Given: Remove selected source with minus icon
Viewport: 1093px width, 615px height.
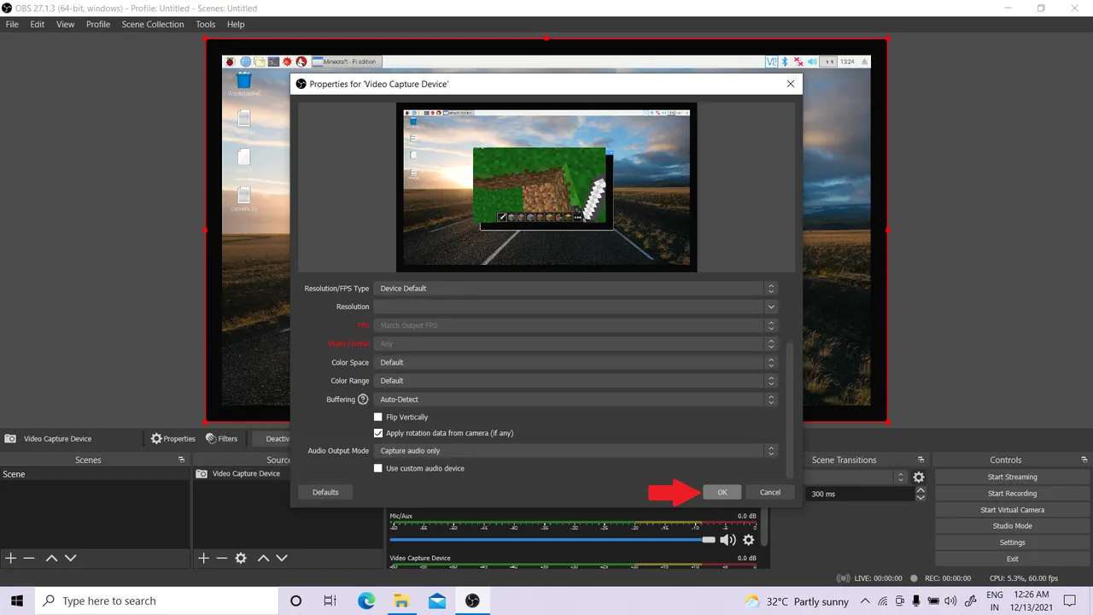Looking at the screenshot, I should (221, 558).
